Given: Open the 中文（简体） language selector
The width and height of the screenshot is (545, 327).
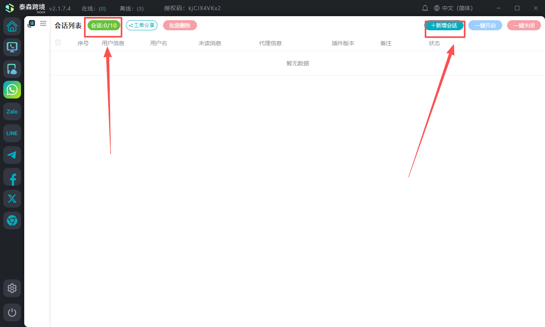Looking at the screenshot, I should 453,8.
